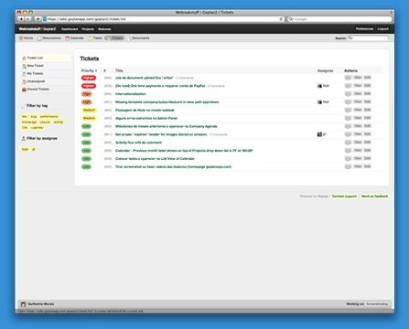Open the 'Missing template' ticket title

(167, 102)
